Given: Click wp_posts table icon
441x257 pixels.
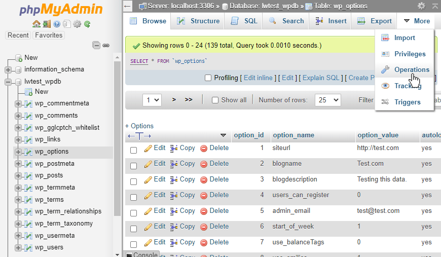Looking at the screenshot, I should point(28,176).
